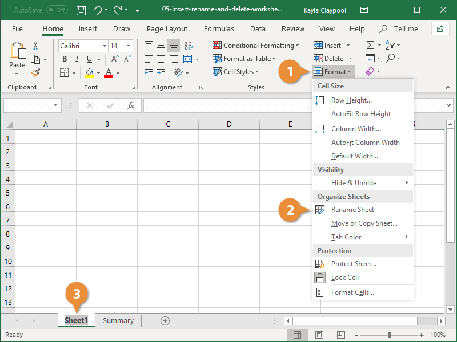The image size is (457, 342).
Task: Open Insert cells dropdown arrow
Action: coord(348,46)
